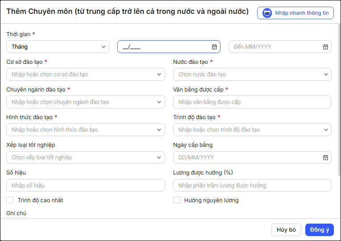Click the Hưởng nguyên lương label

[x=212, y=200]
